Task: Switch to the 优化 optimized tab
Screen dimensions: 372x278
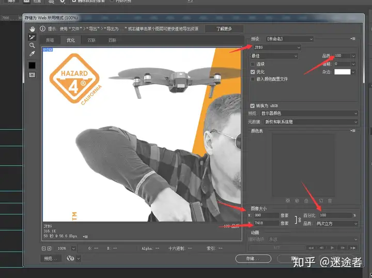Action: (x=71, y=40)
